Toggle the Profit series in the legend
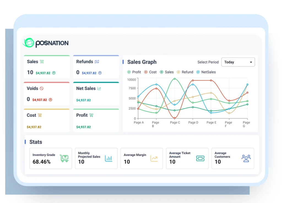 [134, 72]
